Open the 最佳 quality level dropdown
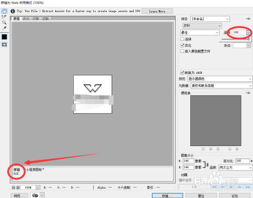This screenshot has width=253, height=198. coord(200,32)
